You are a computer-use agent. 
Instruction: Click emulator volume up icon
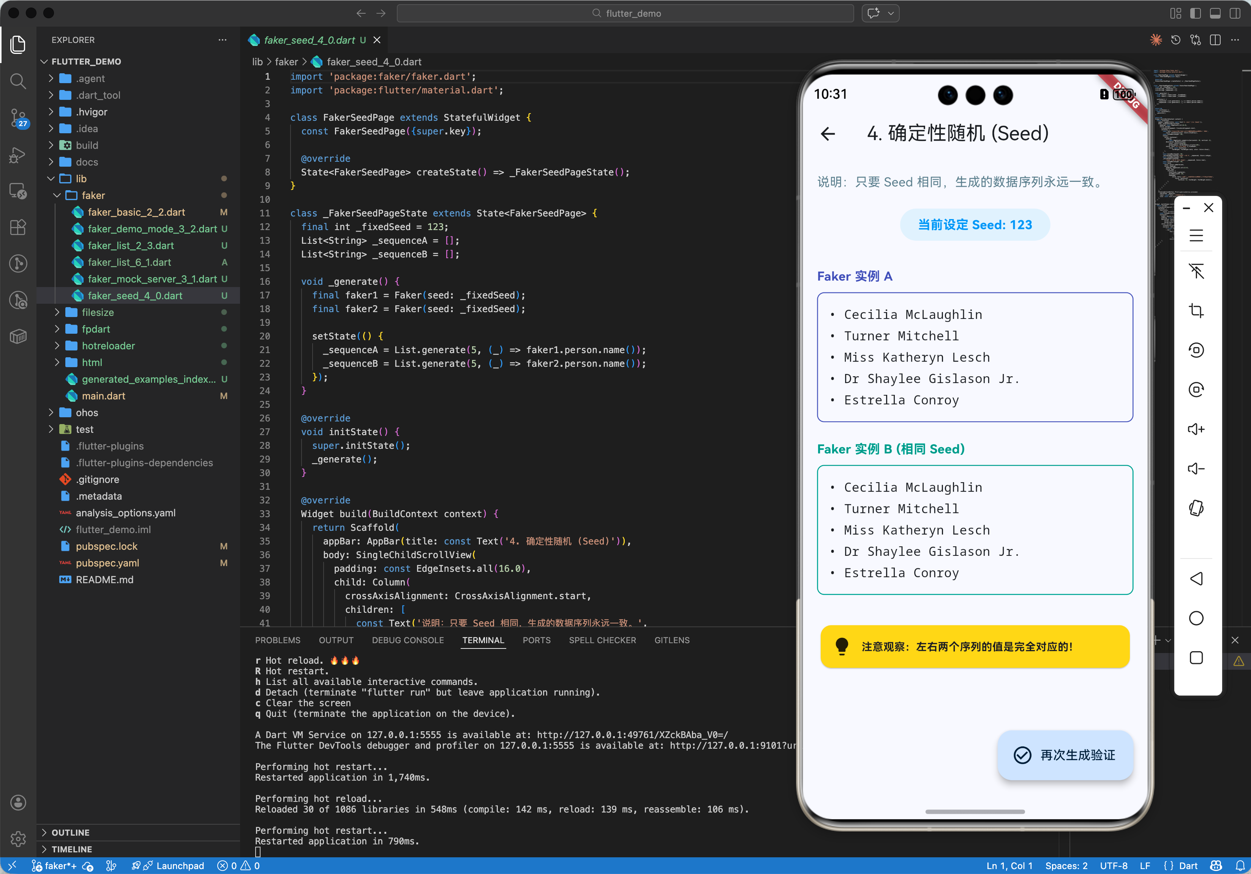[x=1196, y=429]
